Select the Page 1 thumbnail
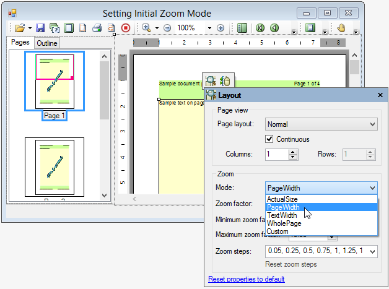Screen dimensions: 389x289 (55, 80)
